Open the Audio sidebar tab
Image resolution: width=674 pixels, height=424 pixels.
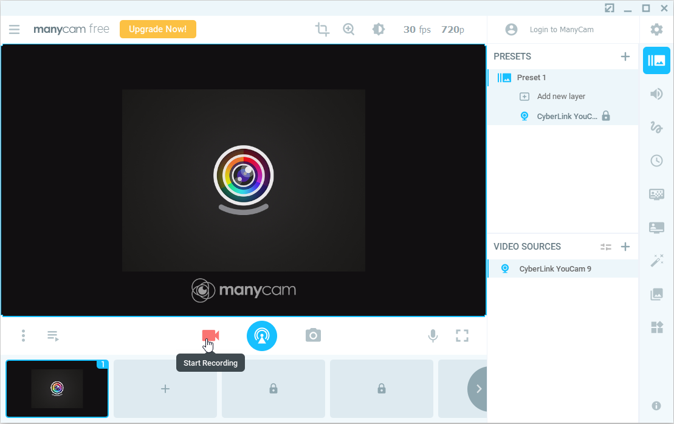656,94
